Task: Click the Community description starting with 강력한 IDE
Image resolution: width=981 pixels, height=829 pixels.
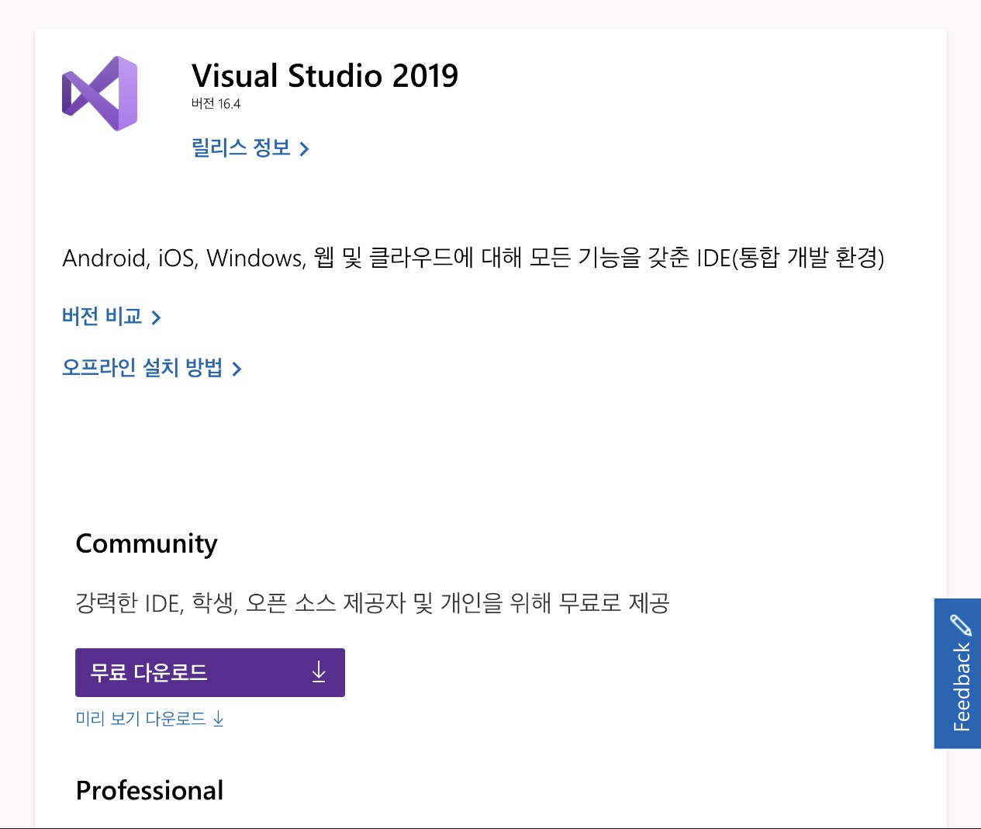Action: (372, 602)
